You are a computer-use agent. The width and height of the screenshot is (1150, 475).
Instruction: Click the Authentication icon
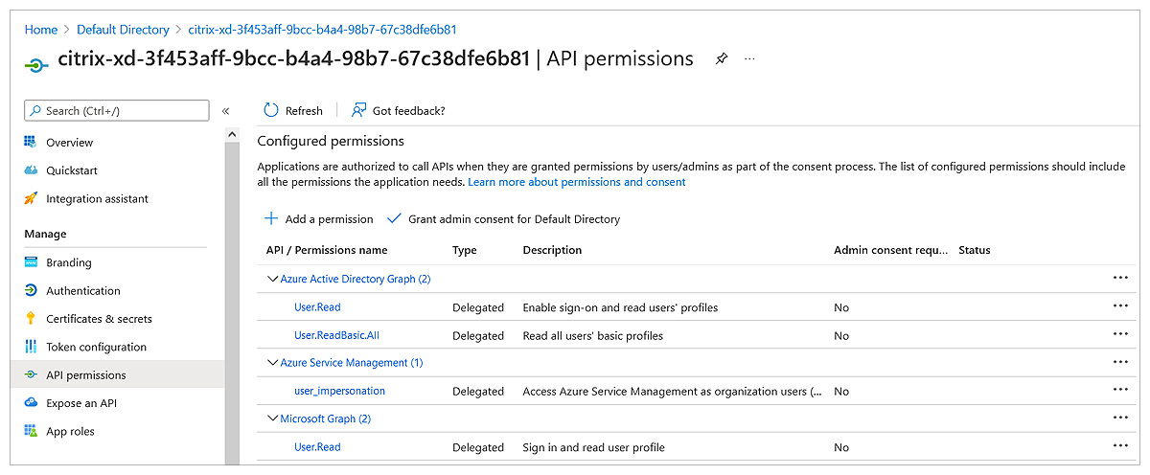tap(30, 291)
